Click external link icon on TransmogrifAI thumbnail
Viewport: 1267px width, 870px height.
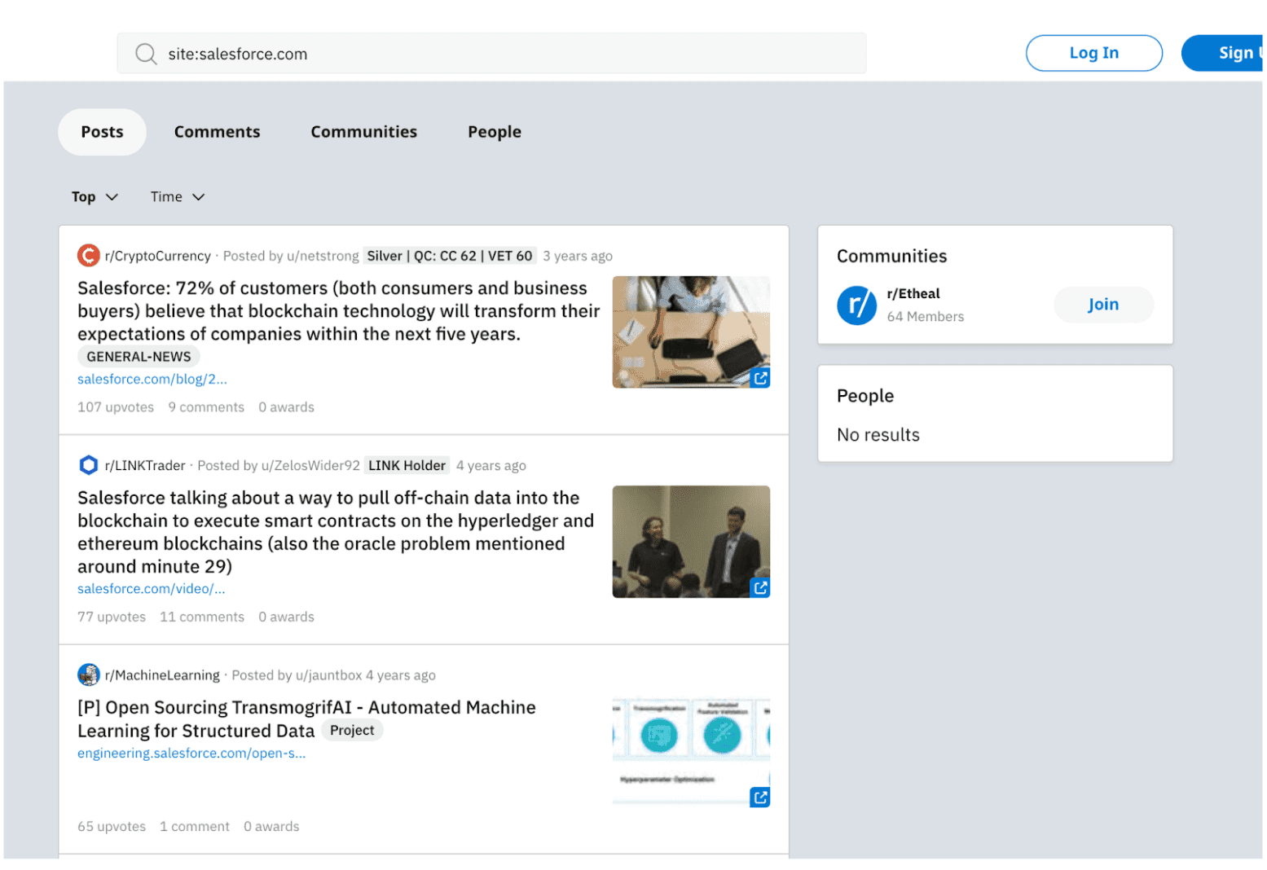759,797
